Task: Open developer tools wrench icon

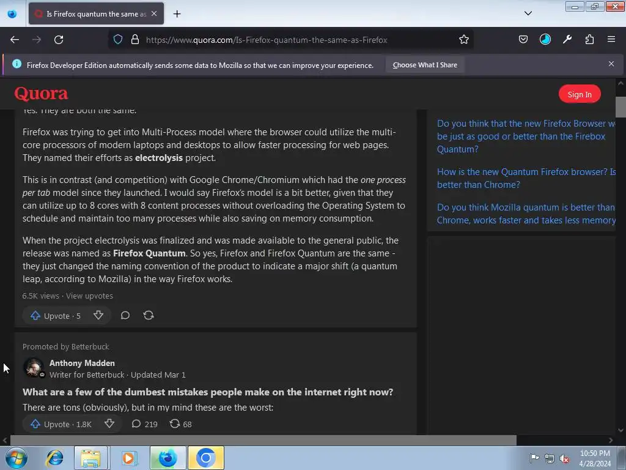Action: 567,40
